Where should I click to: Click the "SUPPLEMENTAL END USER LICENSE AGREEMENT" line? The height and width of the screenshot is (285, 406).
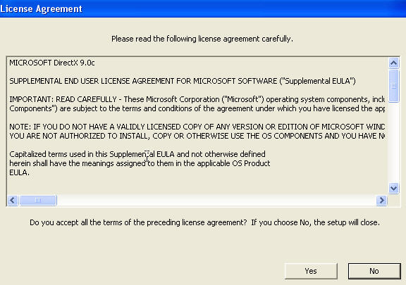tap(183, 81)
